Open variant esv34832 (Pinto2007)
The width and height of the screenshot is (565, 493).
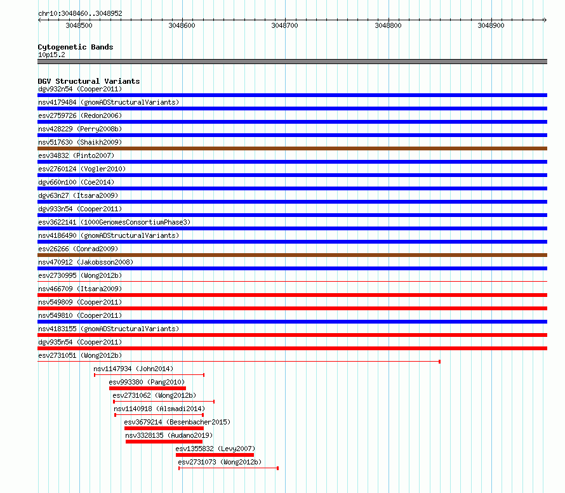(76, 155)
